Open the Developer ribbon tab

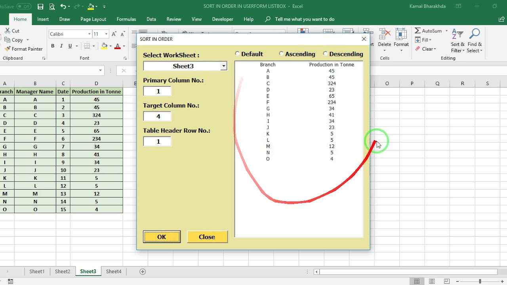[223, 19]
